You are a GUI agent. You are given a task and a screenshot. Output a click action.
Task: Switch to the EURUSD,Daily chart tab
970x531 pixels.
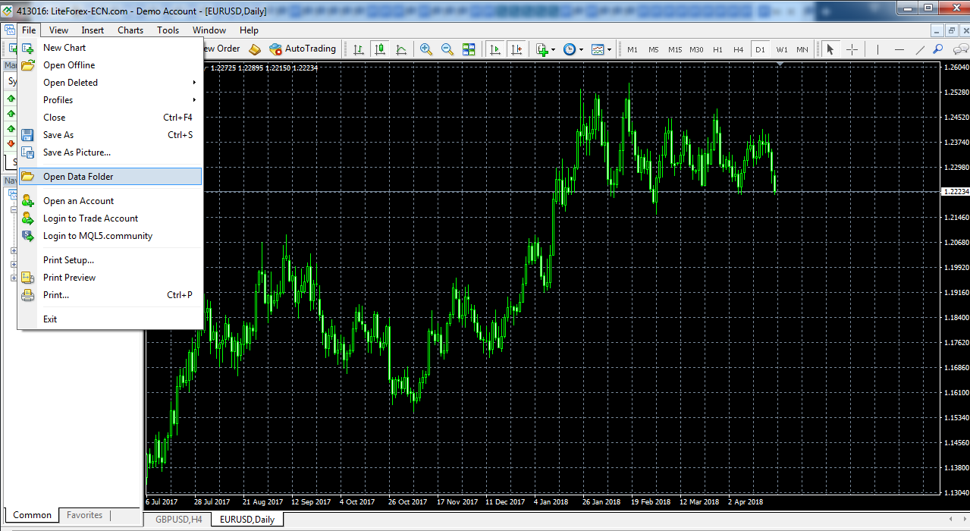click(x=247, y=520)
